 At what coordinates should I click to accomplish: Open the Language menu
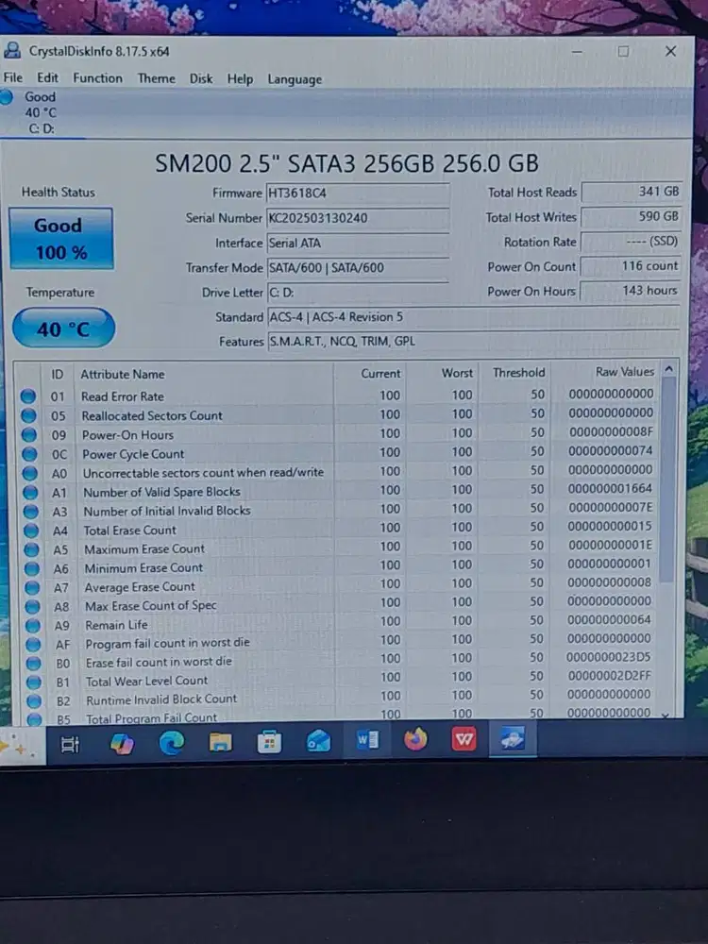tap(295, 79)
